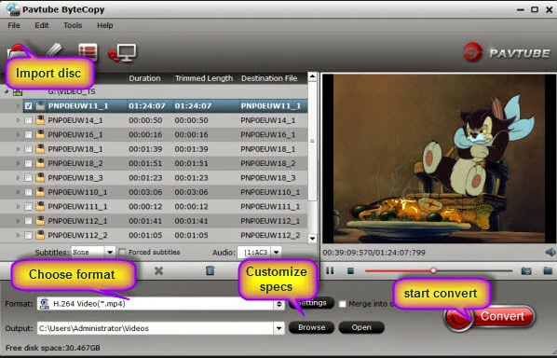Expand the PNP0EUW11_1 title row
Viewport: 557px width, 358px height.
[18, 106]
